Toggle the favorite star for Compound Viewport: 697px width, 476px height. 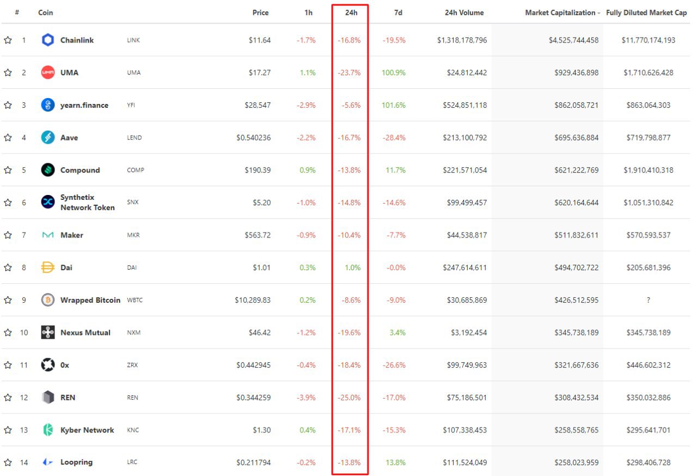[8, 170]
